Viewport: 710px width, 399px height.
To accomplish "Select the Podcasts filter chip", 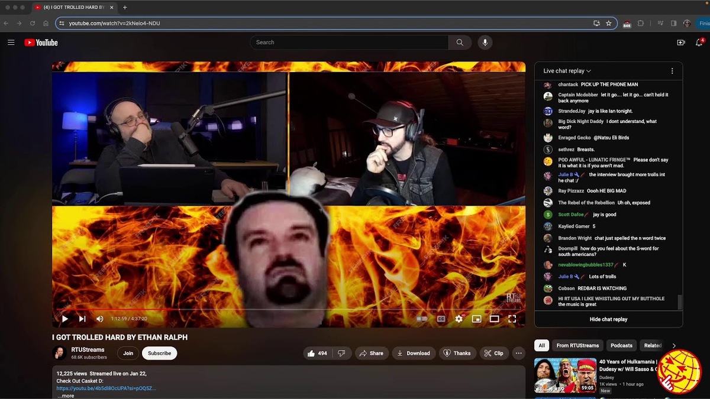I will coord(621,345).
